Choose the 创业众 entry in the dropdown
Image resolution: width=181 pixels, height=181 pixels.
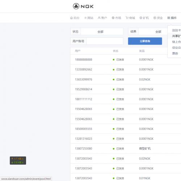pyautogui.click(x=176, y=47)
